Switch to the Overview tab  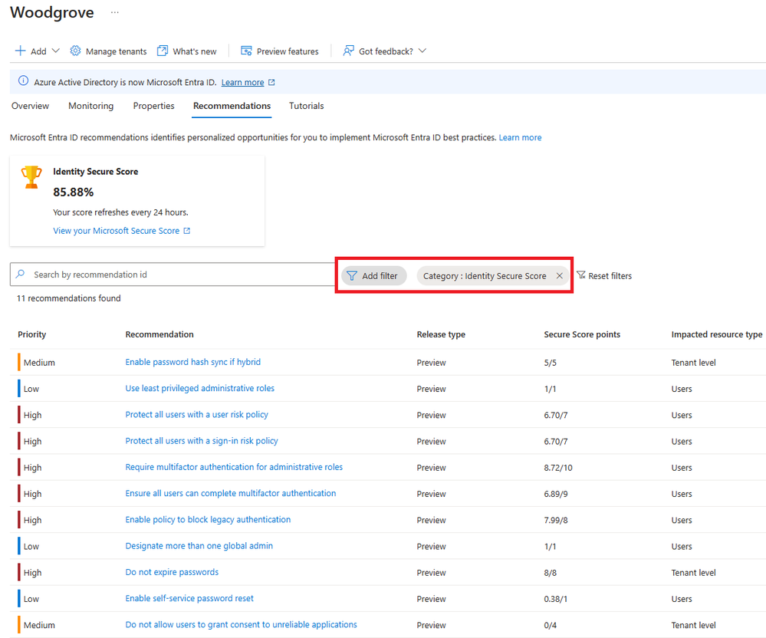click(x=31, y=106)
